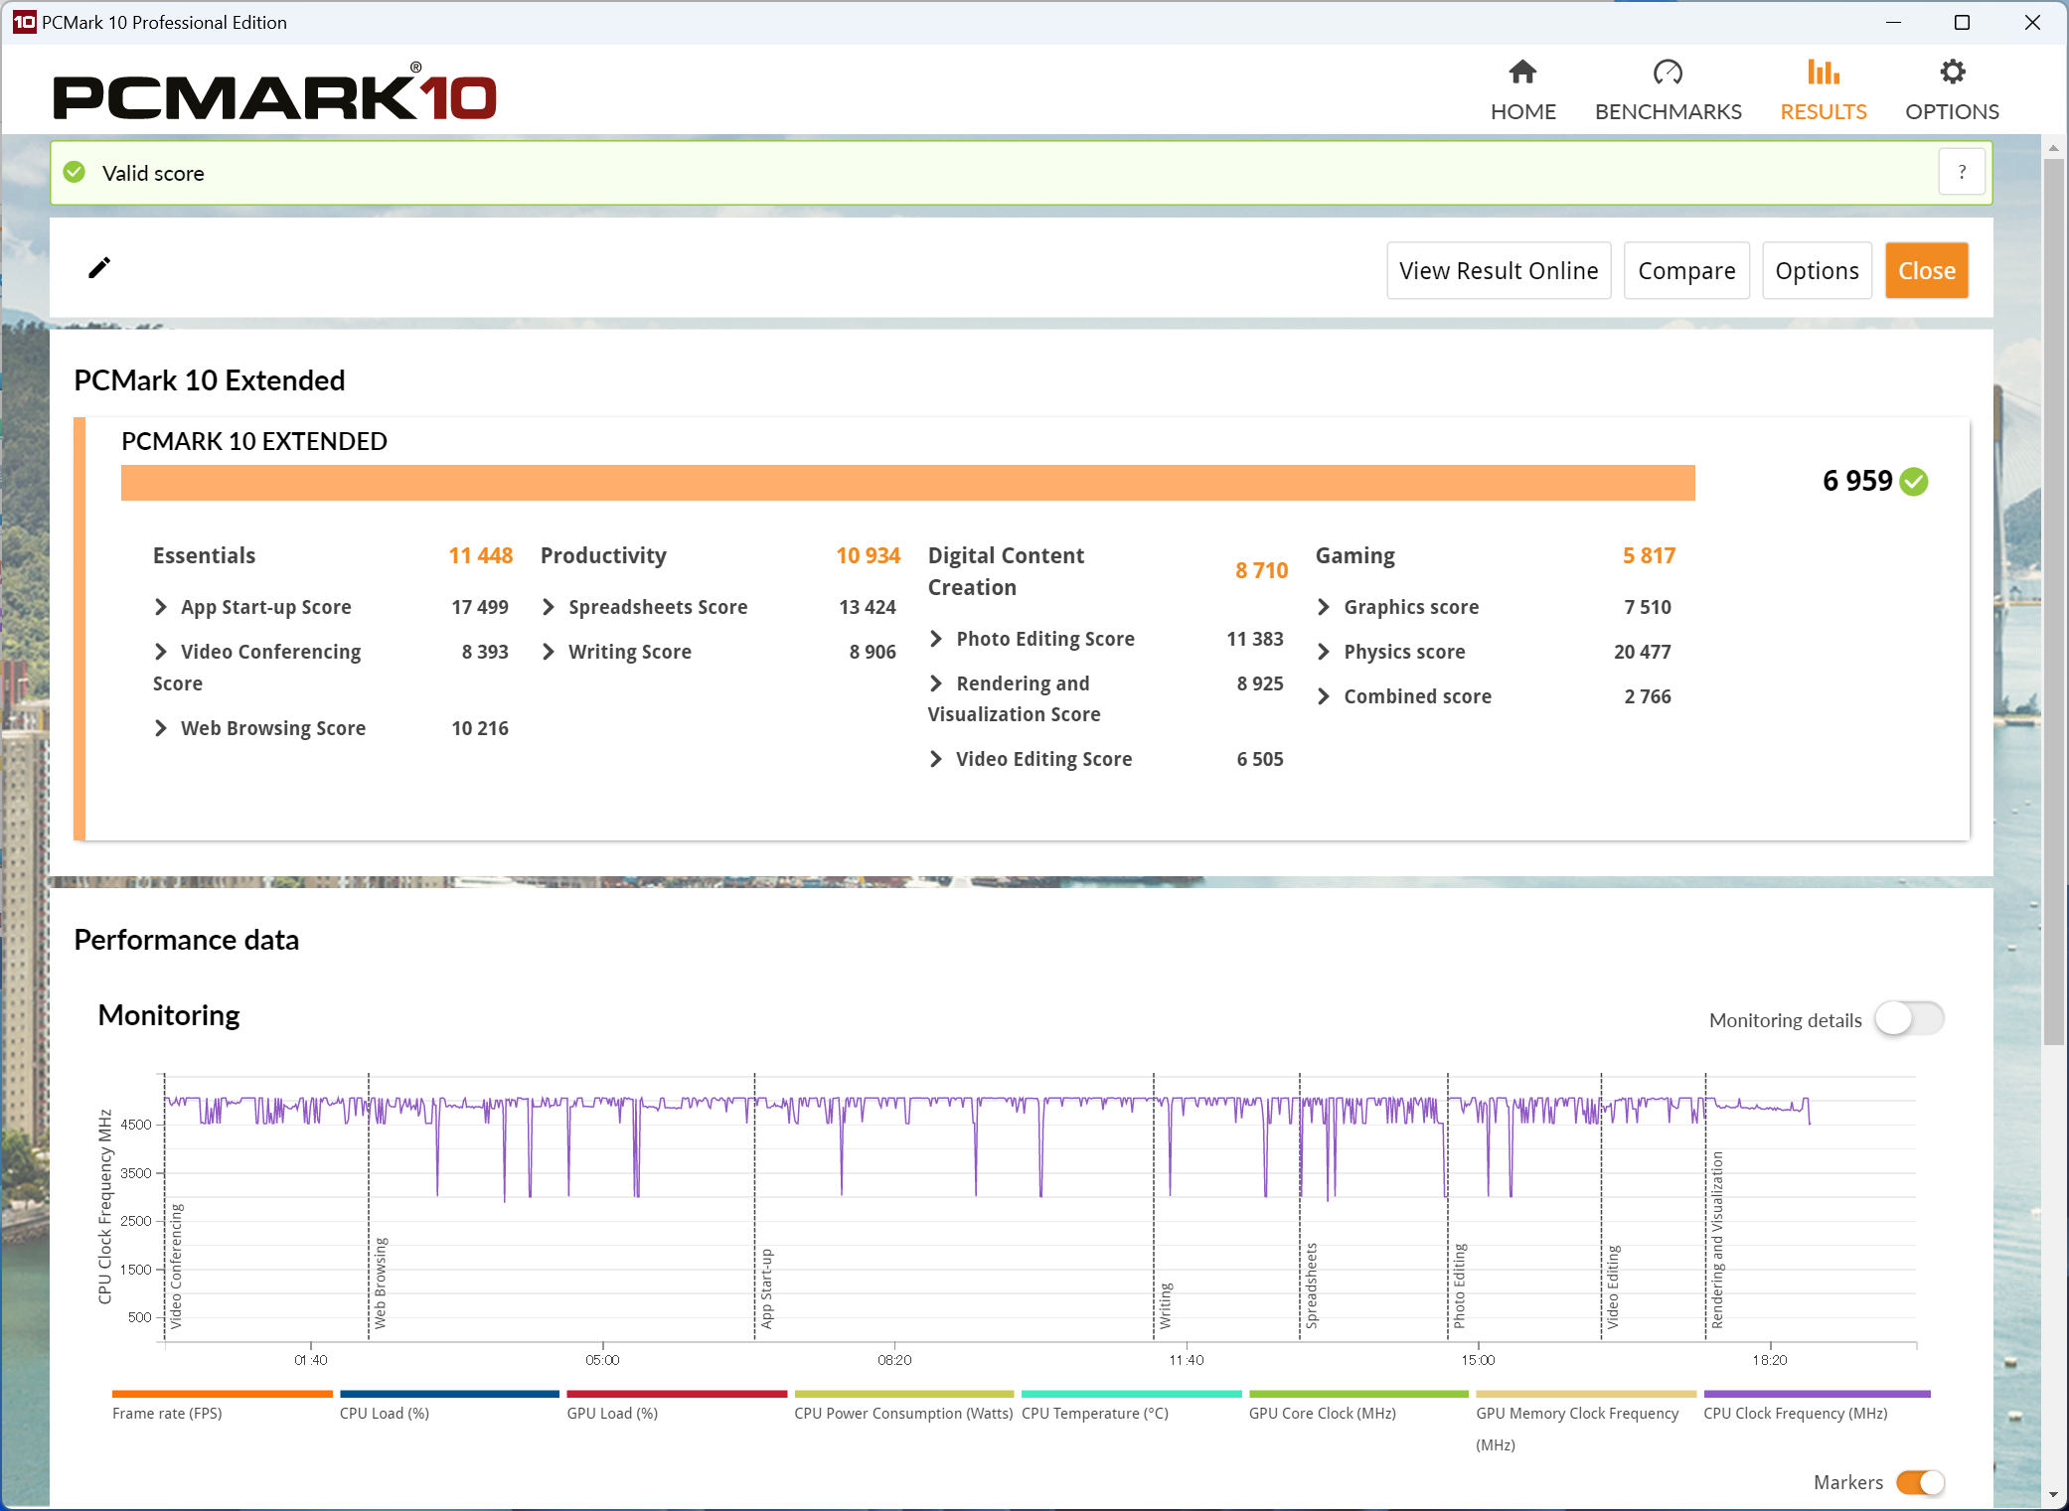
Task: Click the pencil edit name icon
Action: point(99,268)
